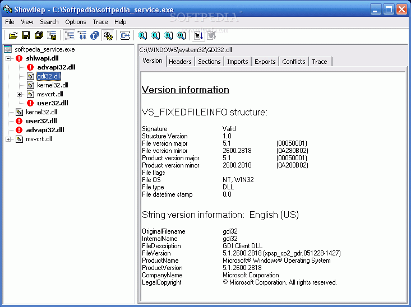Toggle the tree view toolbar button
This screenshot has height=307, width=411.
point(70,35)
